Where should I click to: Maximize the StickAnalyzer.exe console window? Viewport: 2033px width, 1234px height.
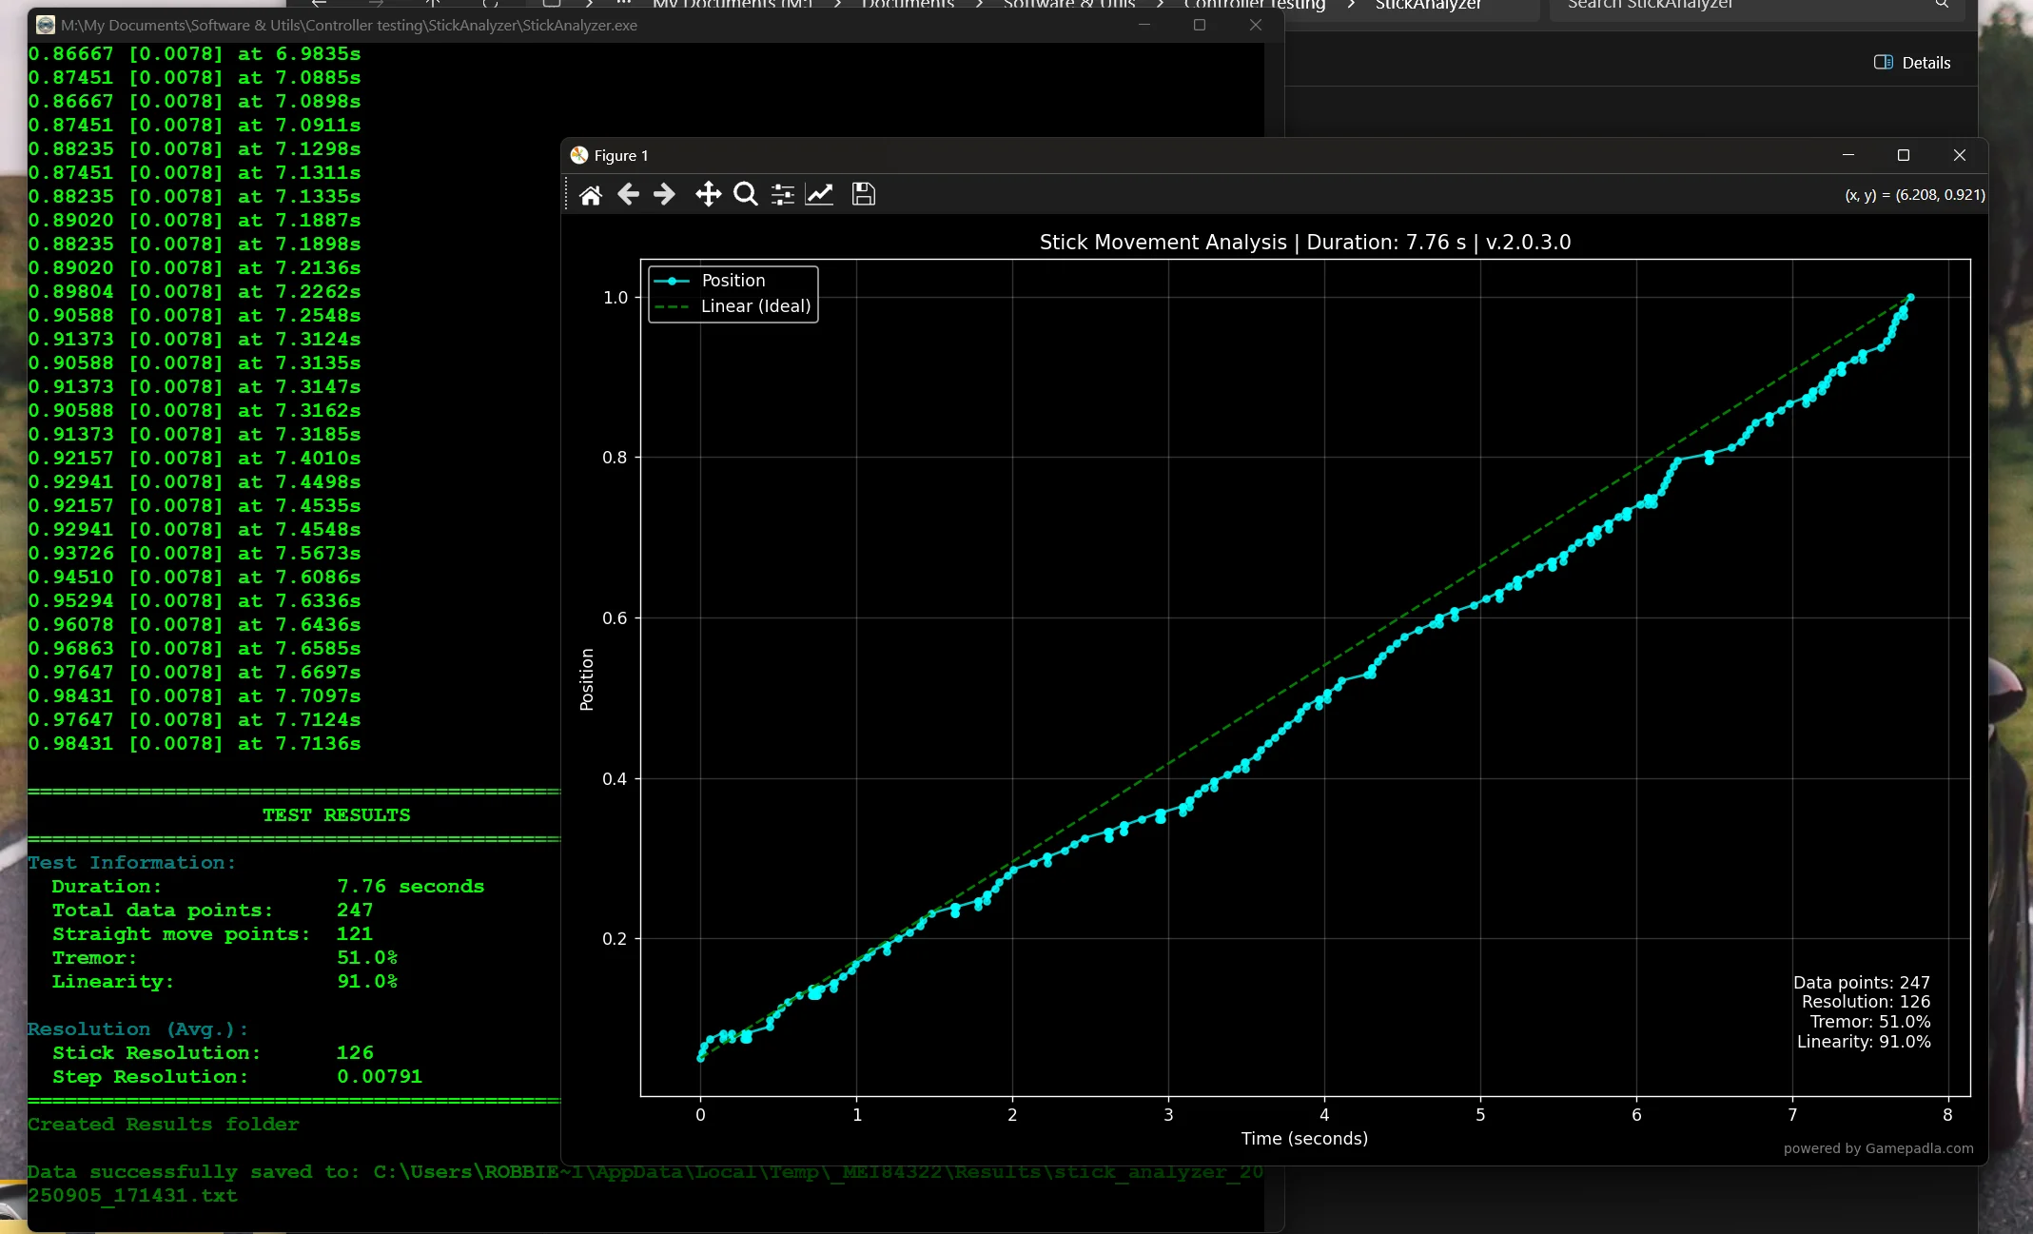coord(1200,25)
